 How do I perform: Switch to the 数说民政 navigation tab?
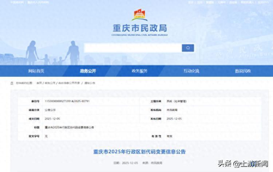pyautogui.click(x=243, y=71)
